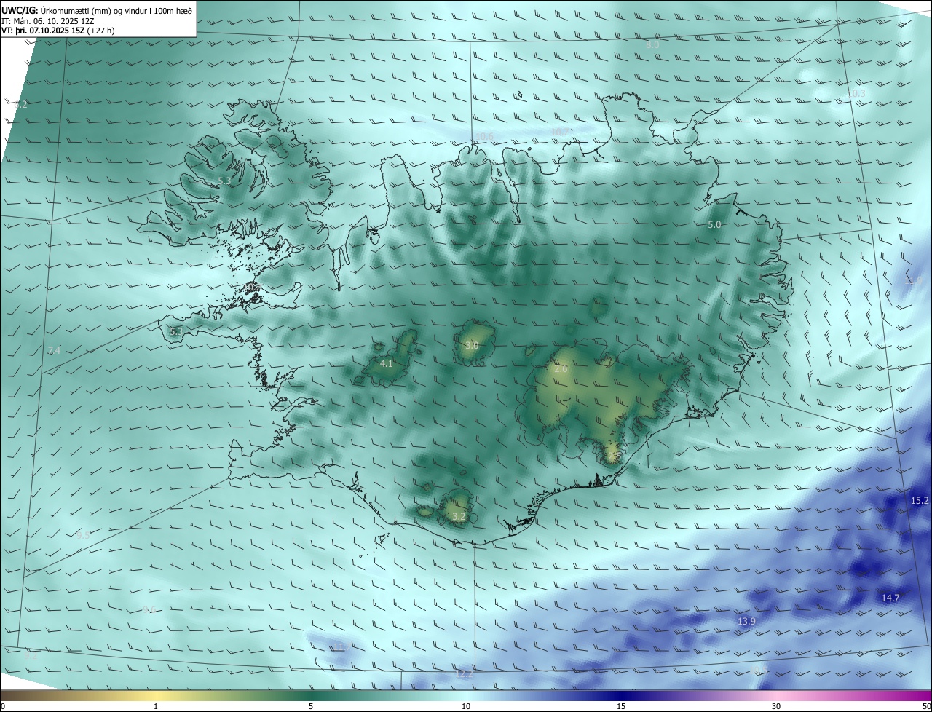Click the 2.6 value on Vatnajökull
The height and width of the screenshot is (712, 932).
pos(561,369)
